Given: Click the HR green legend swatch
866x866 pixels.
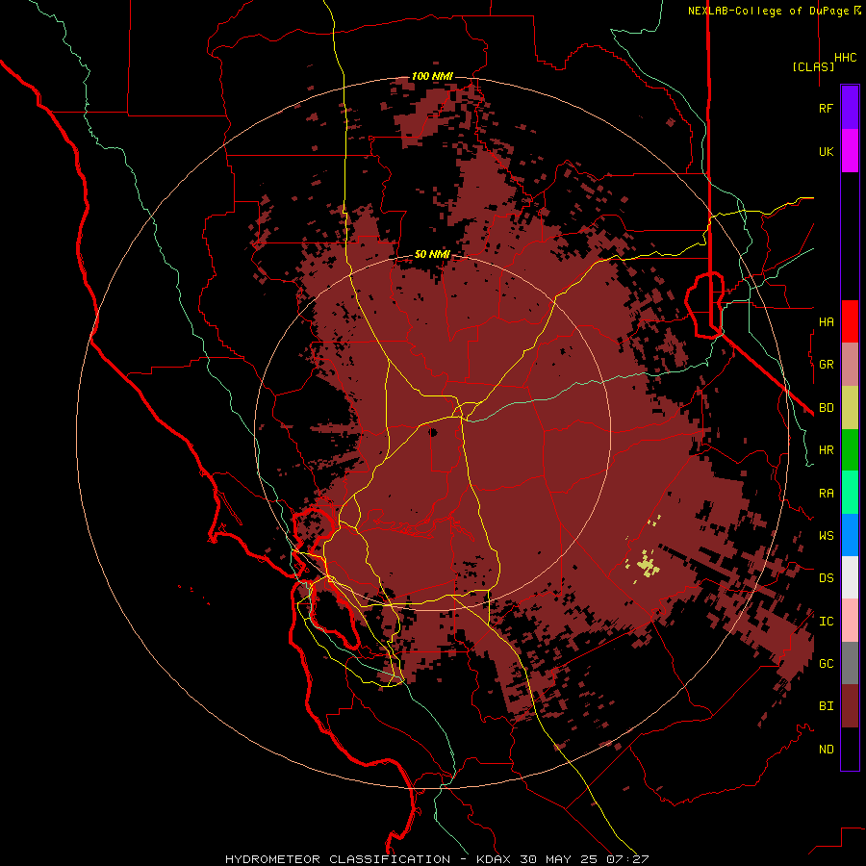Looking at the screenshot, I should [x=850, y=450].
